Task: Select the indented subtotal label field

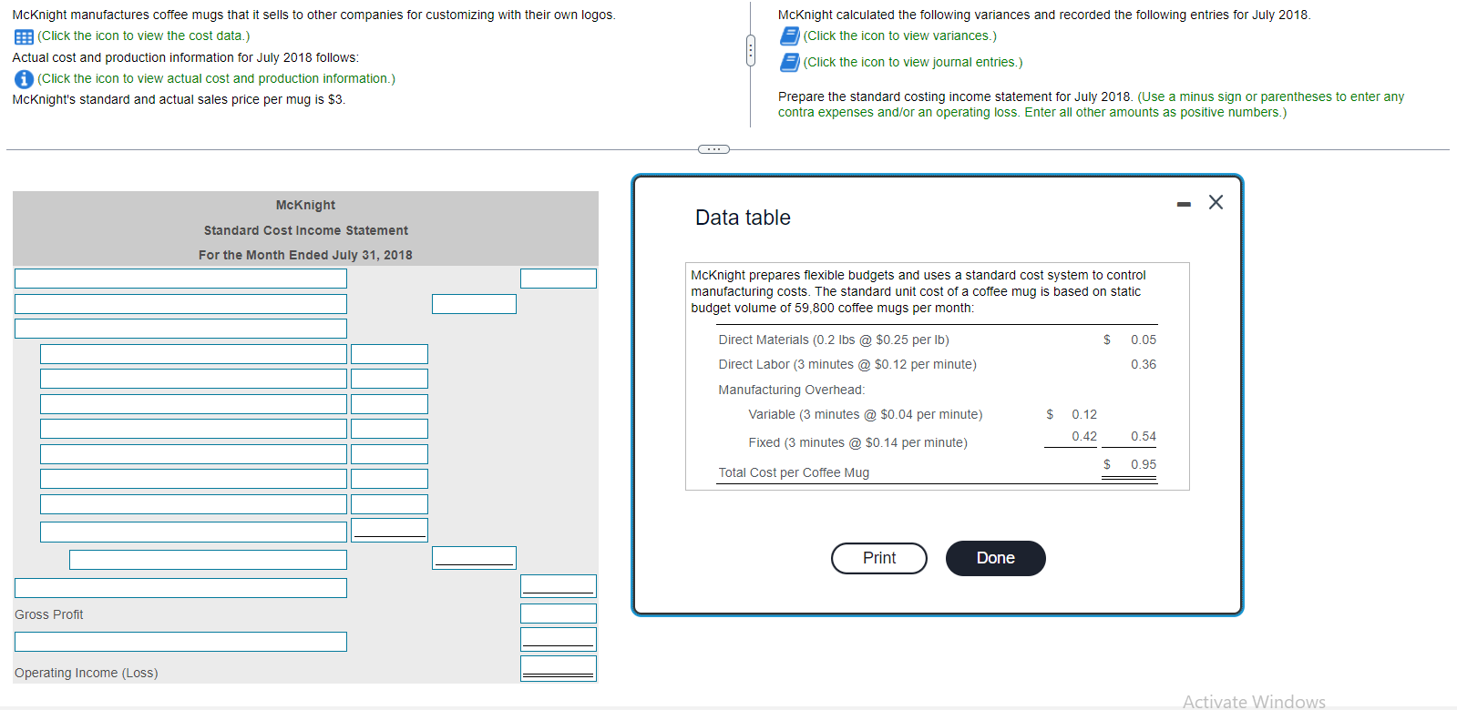Action: 208,560
